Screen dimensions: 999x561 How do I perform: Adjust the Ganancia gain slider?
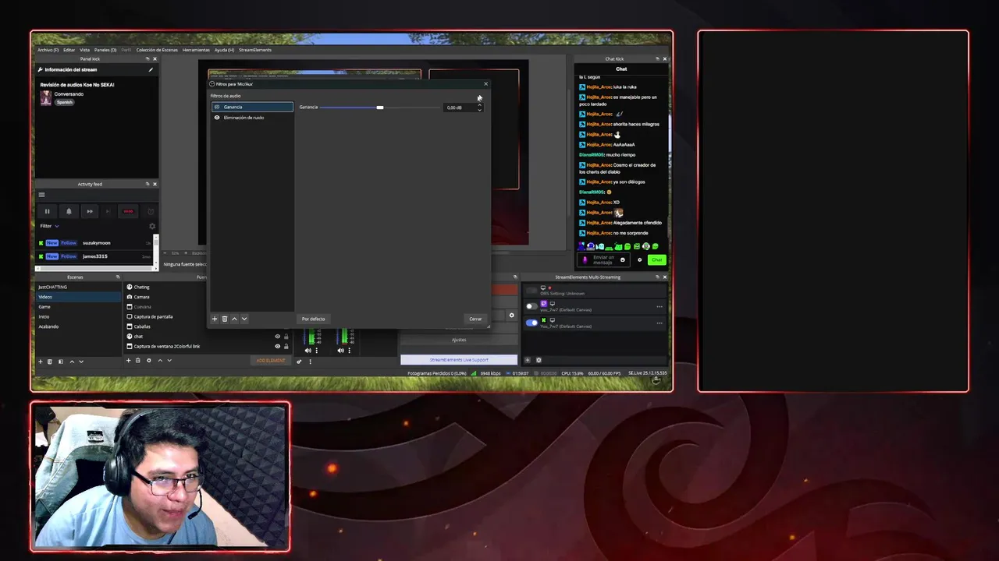[x=380, y=108]
